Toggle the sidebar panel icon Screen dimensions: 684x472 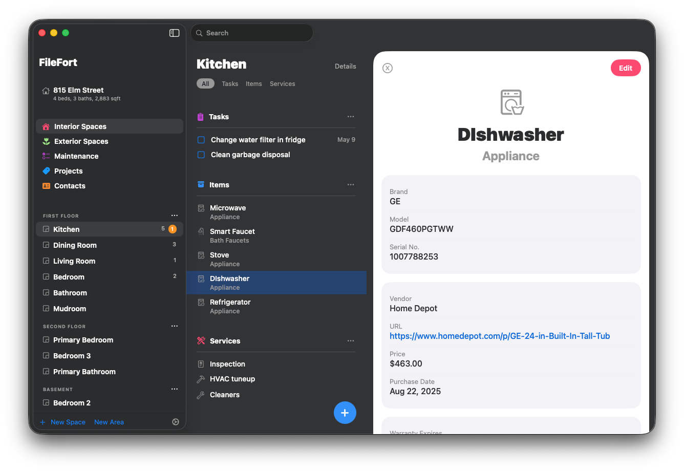175,33
